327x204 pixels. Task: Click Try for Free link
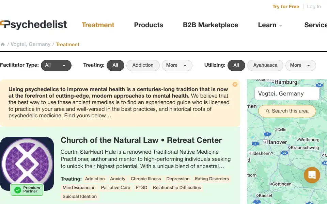point(286,7)
